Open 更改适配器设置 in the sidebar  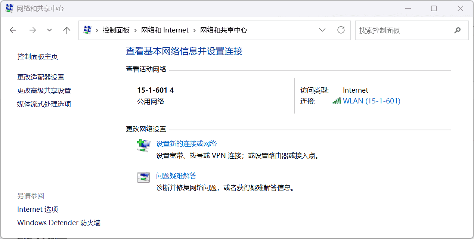pos(41,77)
